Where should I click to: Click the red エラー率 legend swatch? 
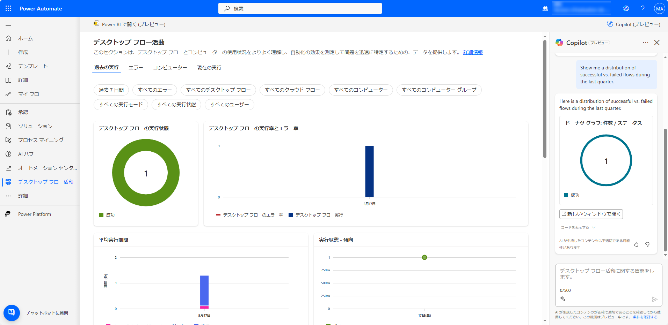tap(218, 215)
